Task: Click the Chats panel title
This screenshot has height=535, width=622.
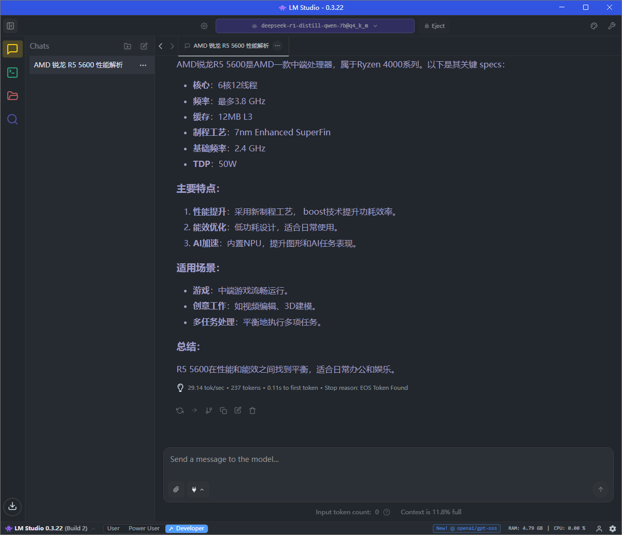Action: [39, 46]
